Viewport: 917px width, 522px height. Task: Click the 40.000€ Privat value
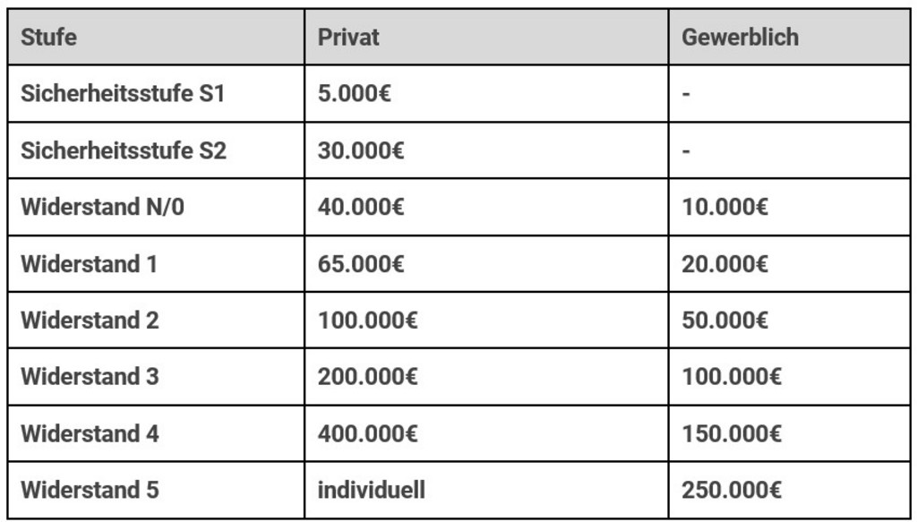point(361,207)
